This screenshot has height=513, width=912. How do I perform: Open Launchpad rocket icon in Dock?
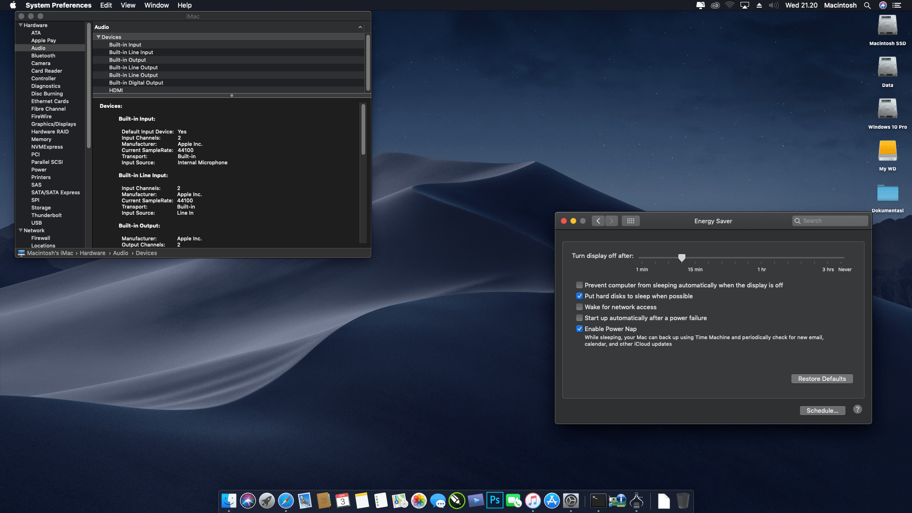tap(267, 501)
